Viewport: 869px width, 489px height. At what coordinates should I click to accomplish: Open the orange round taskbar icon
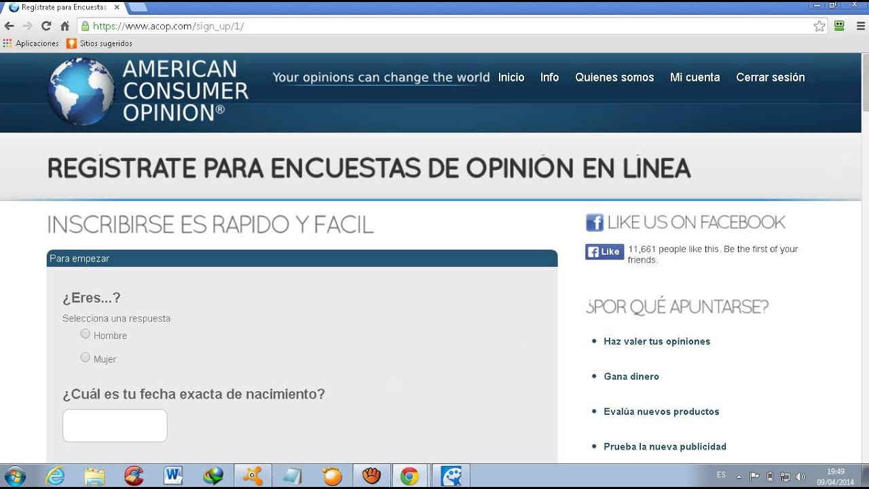tap(333, 476)
